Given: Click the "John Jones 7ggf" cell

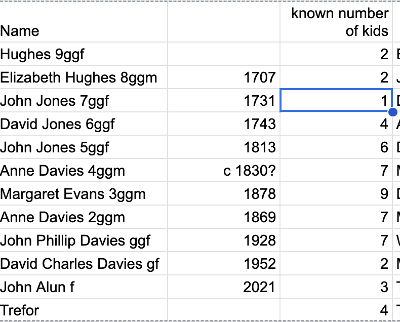Looking at the screenshot, I should click(84, 101).
